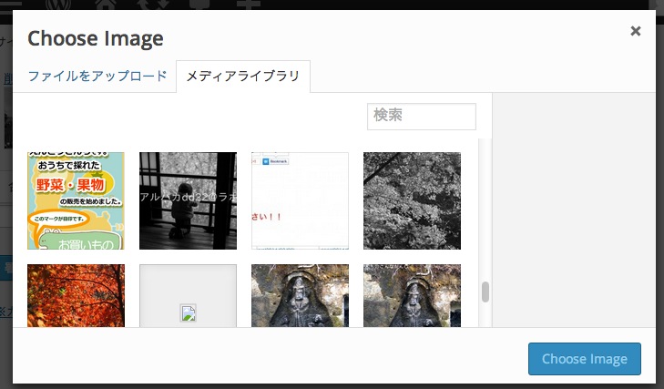Select the left stone statue thumbnail

300,295
